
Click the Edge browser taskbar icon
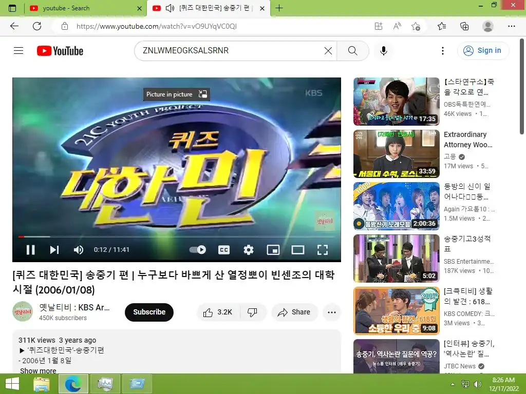[x=73, y=384]
